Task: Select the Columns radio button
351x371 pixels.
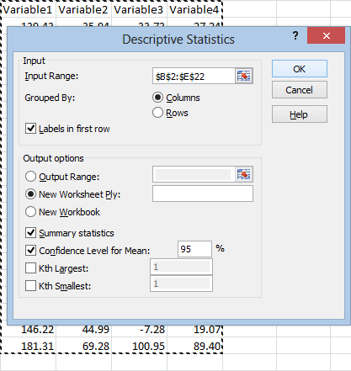Action: [157, 98]
